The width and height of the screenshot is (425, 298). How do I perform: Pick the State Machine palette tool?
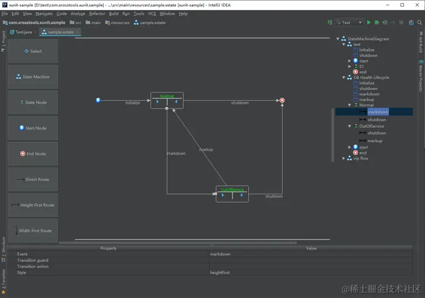click(33, 77)
